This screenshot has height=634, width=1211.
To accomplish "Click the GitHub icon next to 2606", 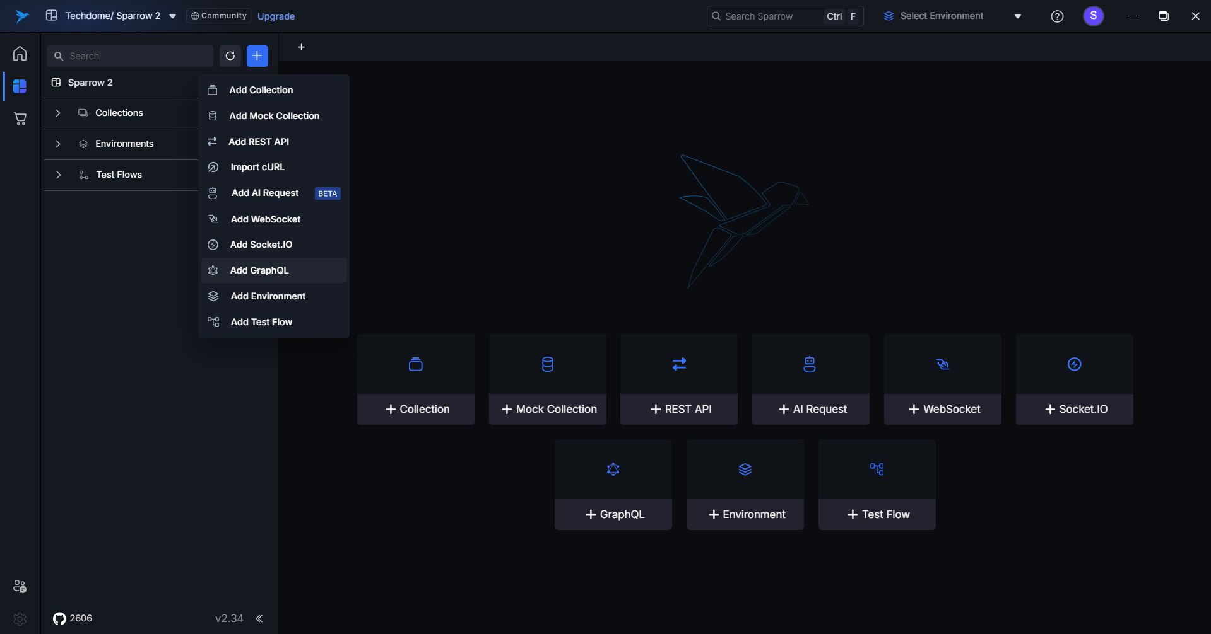I will pyautogui.click(x=59, y=618).
